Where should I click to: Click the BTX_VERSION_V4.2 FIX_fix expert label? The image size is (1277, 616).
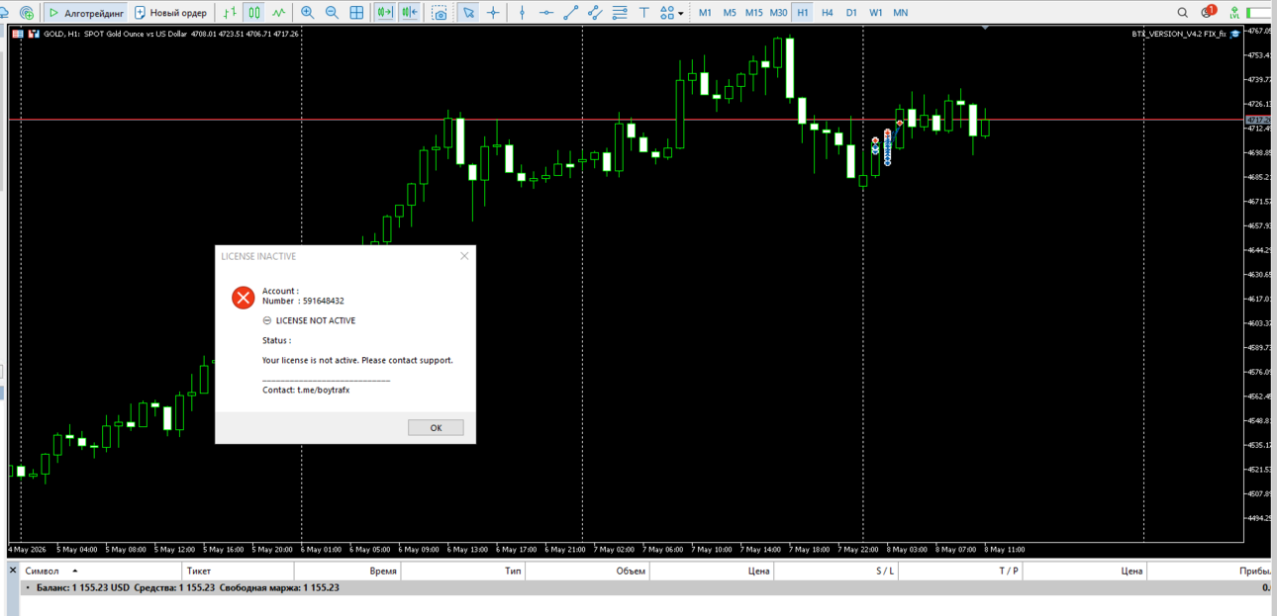[x=1179, y=34]
